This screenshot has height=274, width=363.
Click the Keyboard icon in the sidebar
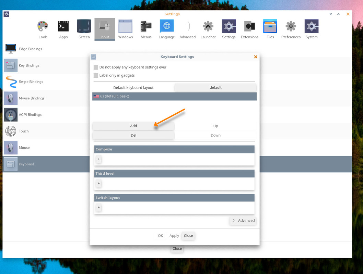[11, 164]
